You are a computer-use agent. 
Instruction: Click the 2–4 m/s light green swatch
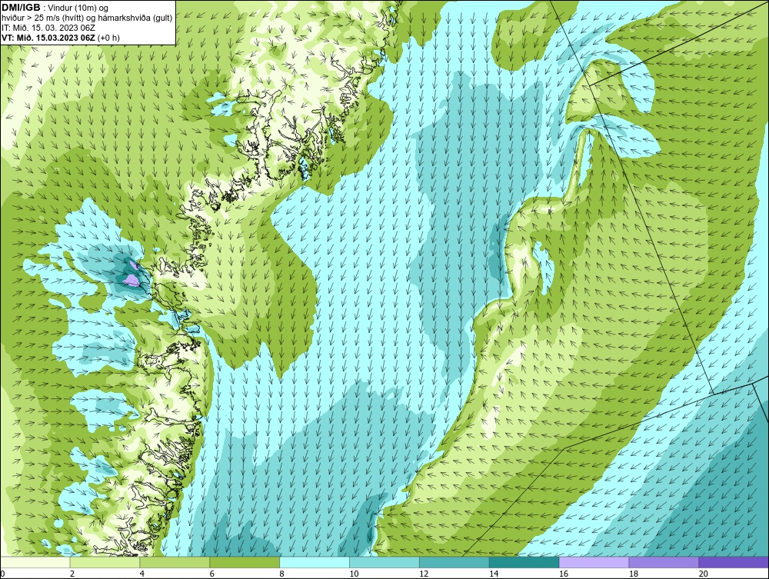pos(105,562)
